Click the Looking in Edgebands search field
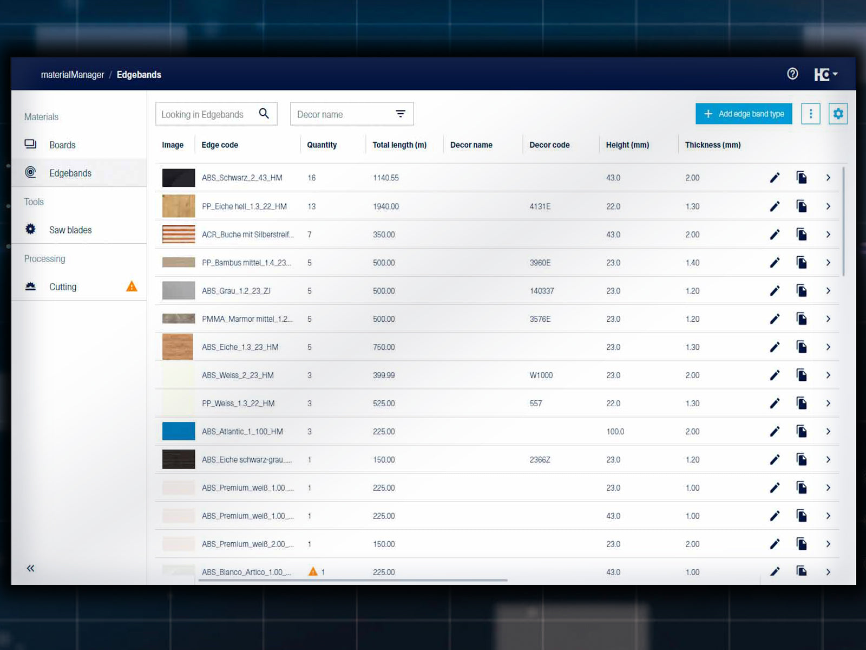 (x=206, y=114)
